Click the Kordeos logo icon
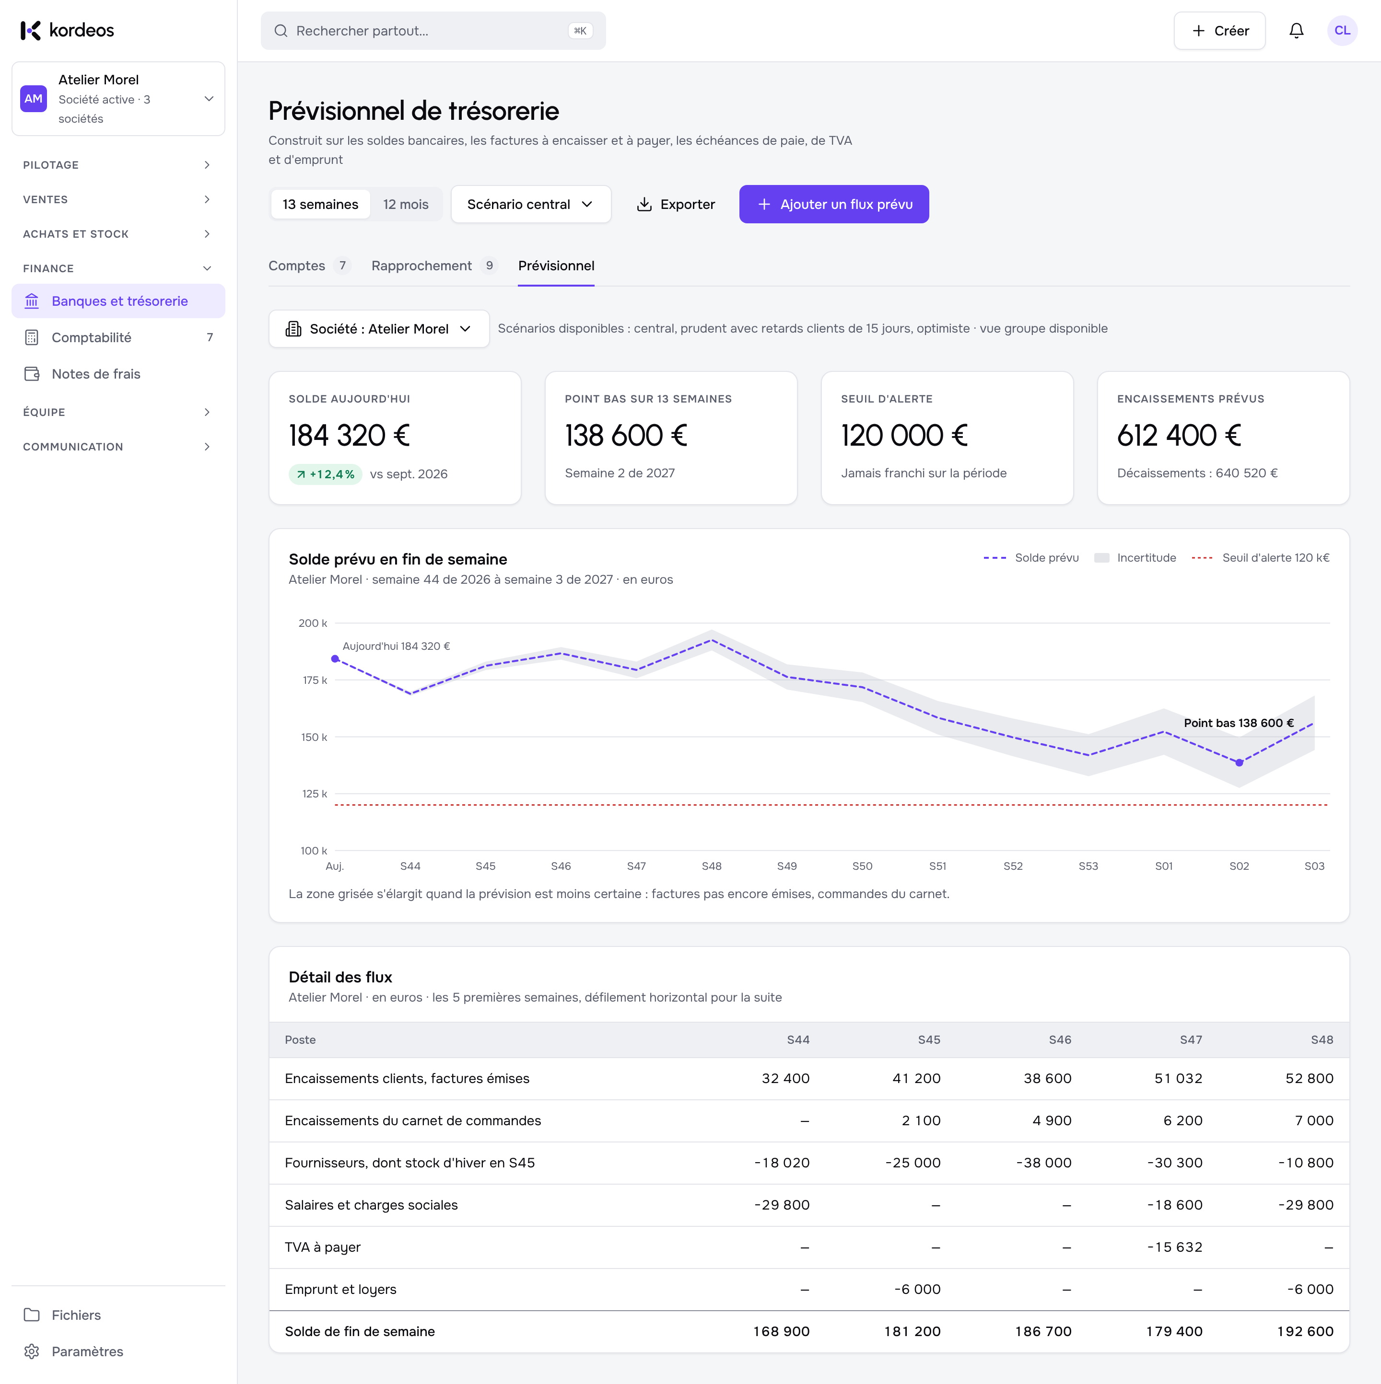The width and height of the screenshot is (1381, 1384). click(31, 30)
